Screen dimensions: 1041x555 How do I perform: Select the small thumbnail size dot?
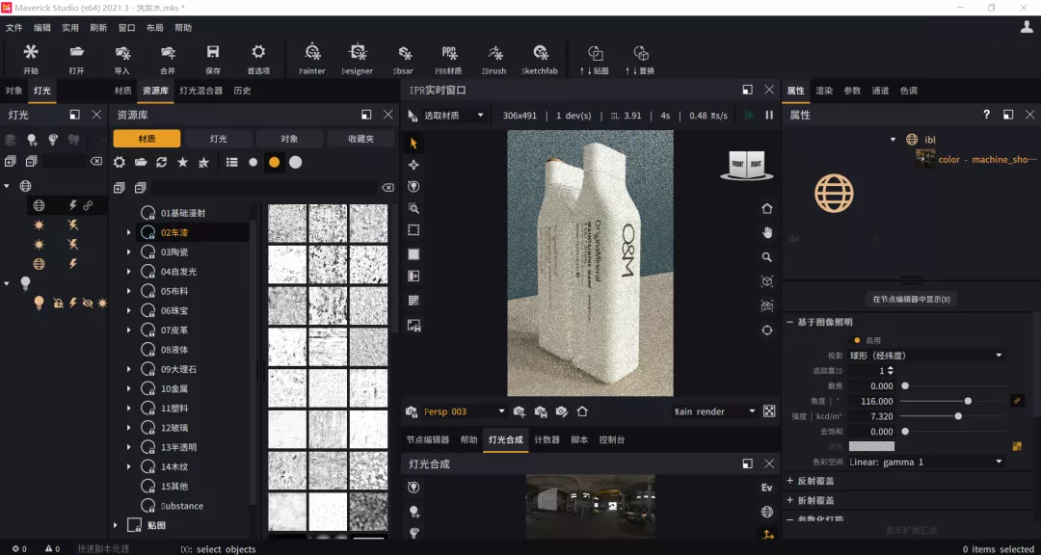pos(253,162)
